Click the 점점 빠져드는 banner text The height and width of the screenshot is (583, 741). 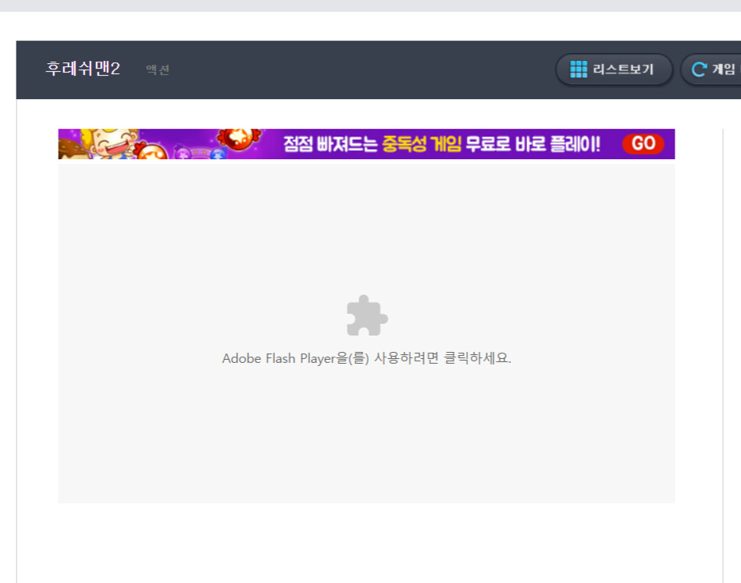pyautogui.click(x=330, y=144)
